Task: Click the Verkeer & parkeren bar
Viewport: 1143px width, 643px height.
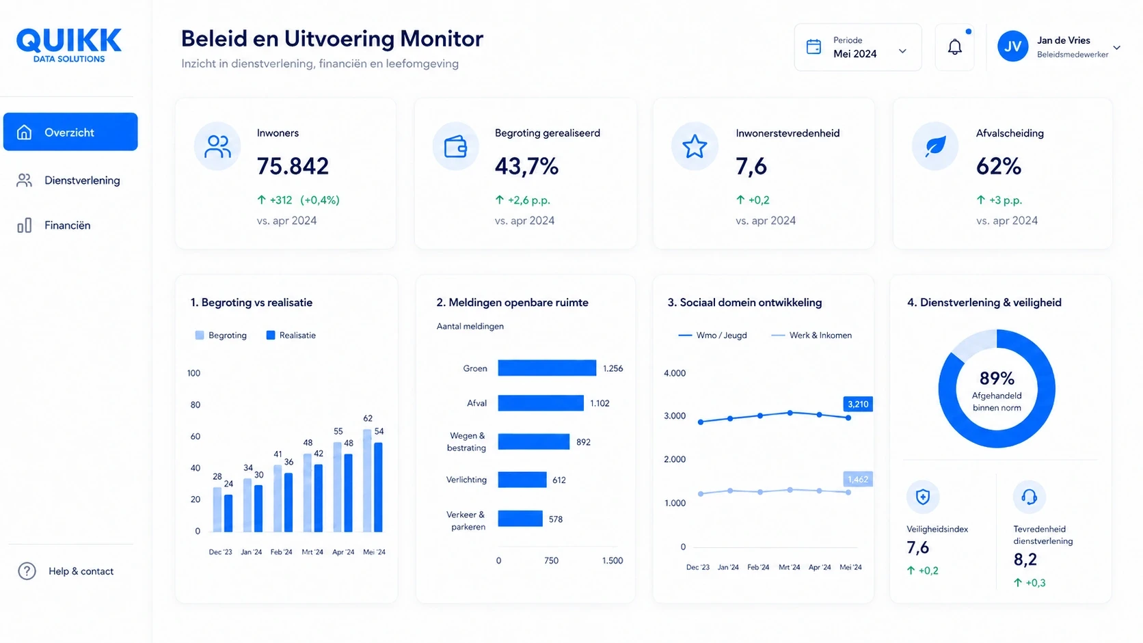Action: pyautogui.click(x=520, y=519)
